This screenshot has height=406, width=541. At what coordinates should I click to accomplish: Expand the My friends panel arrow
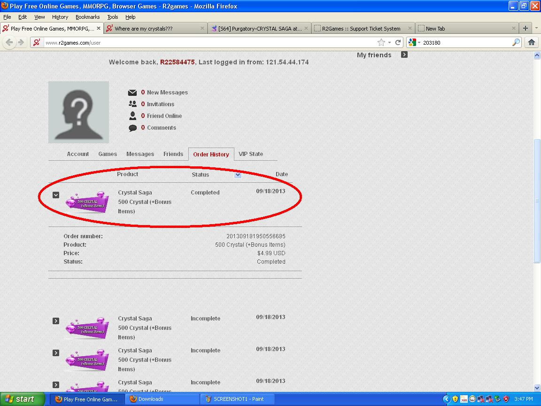click(404, 55)
